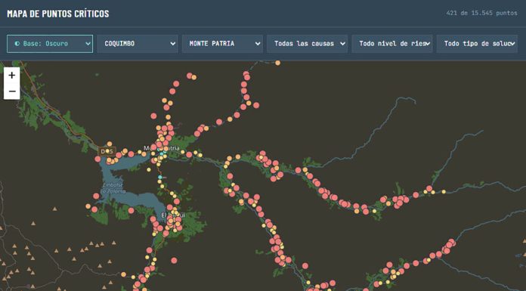This screenshot has width=526, height=291.
Task: Open the Todo tipo de solución filter
Action: click(x=477, y=44)
